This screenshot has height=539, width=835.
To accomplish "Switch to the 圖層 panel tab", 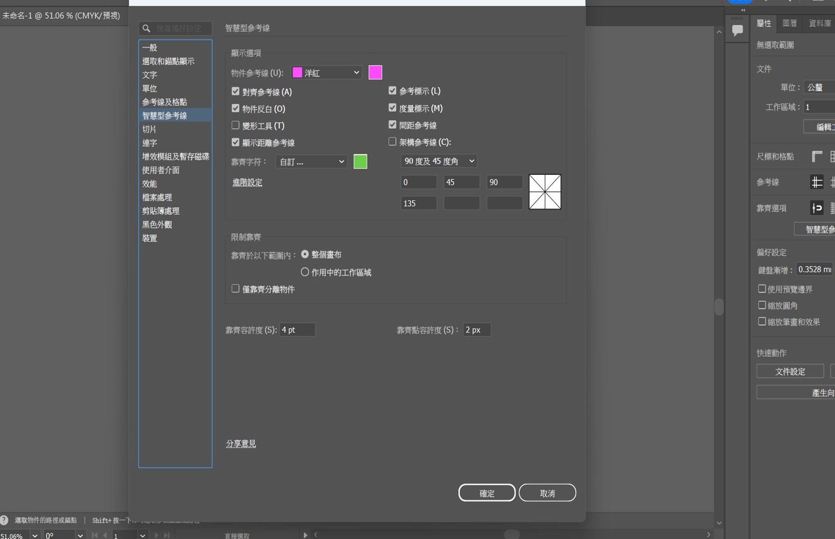I will coord(789,23).
